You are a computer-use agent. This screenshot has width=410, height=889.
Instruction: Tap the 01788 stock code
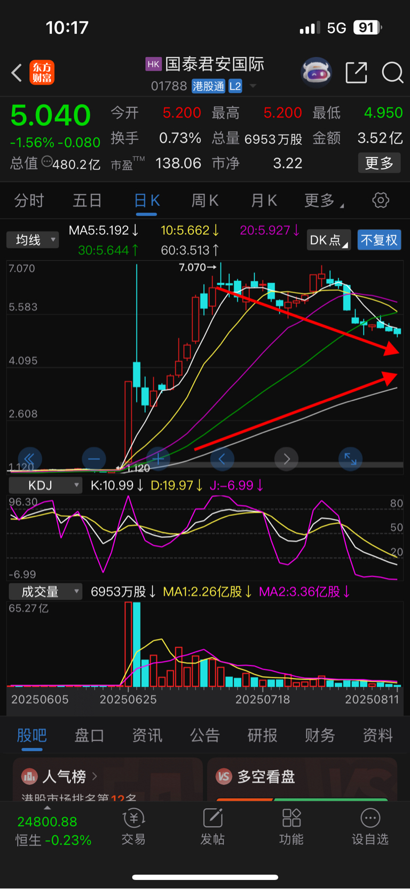169,86
